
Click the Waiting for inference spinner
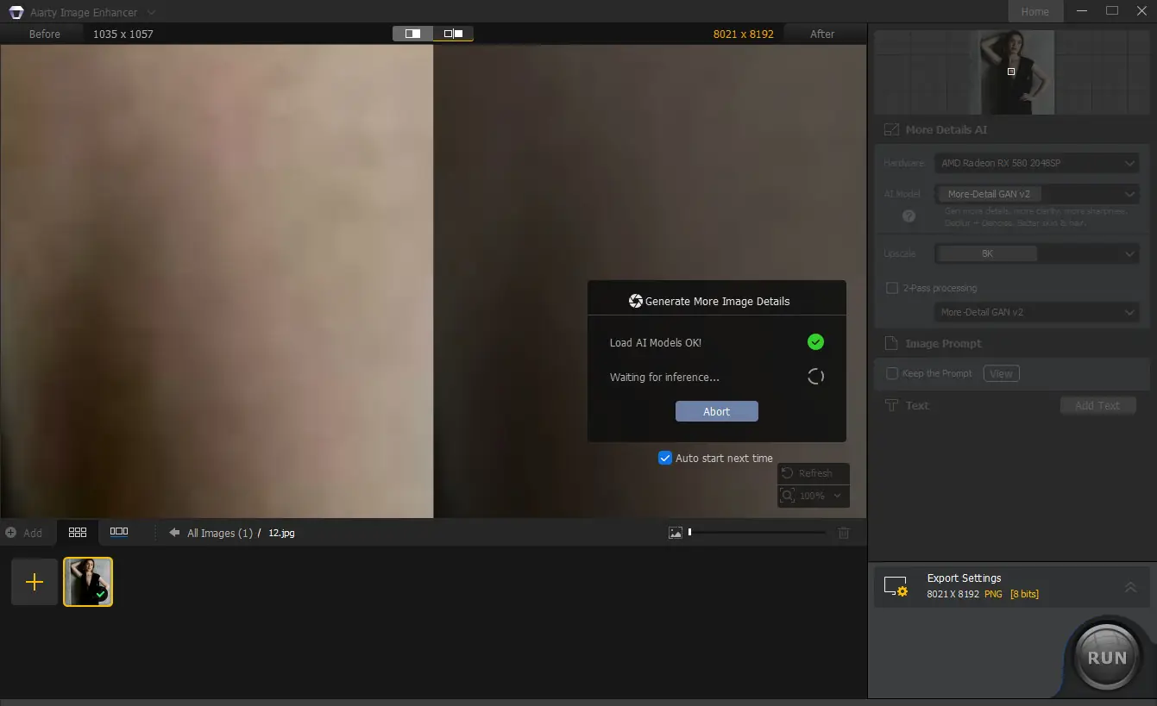point(815,377)
